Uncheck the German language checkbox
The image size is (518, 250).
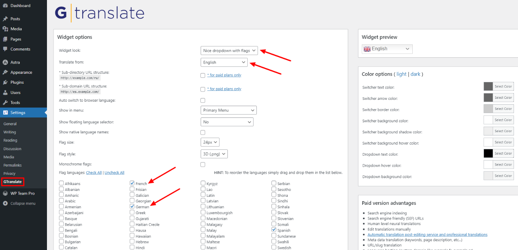tap(132, 207)
